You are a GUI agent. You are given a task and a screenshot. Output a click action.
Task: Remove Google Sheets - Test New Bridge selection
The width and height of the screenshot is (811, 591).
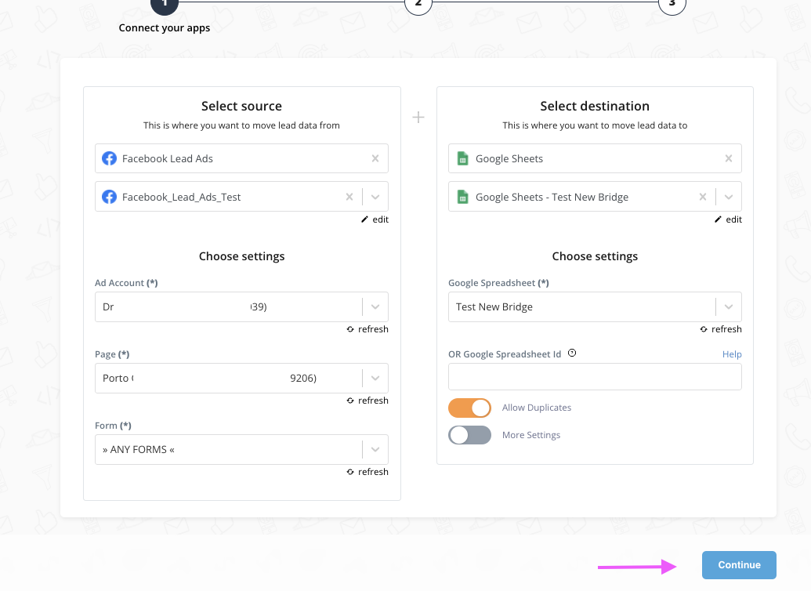point(703,197)
